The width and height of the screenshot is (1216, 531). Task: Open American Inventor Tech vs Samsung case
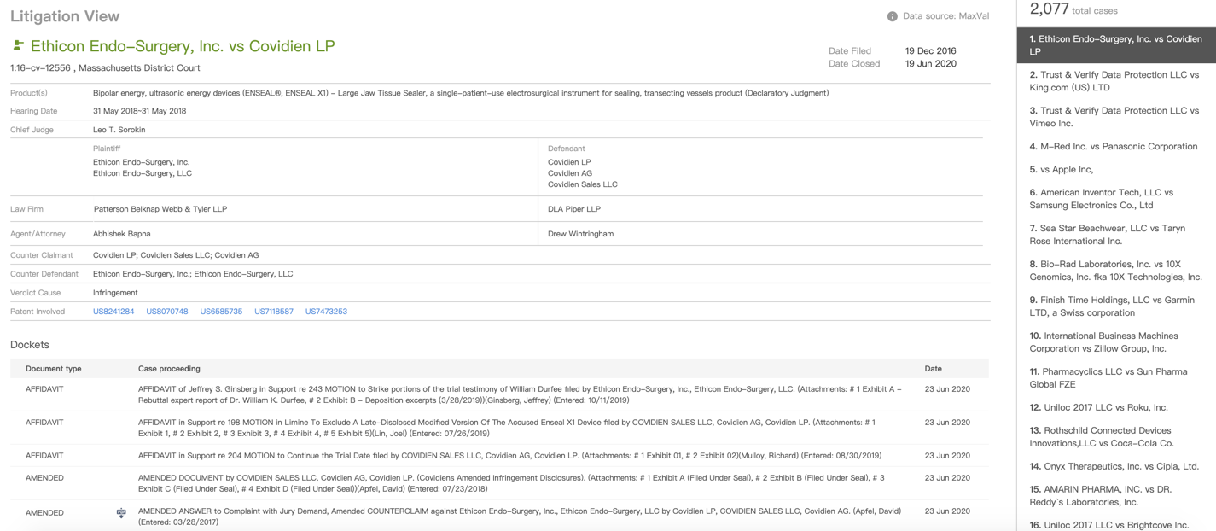1102,199
